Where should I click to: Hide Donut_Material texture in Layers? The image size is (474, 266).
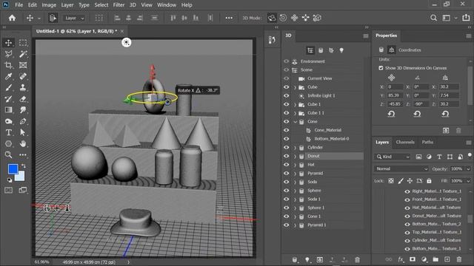(407, 216)
